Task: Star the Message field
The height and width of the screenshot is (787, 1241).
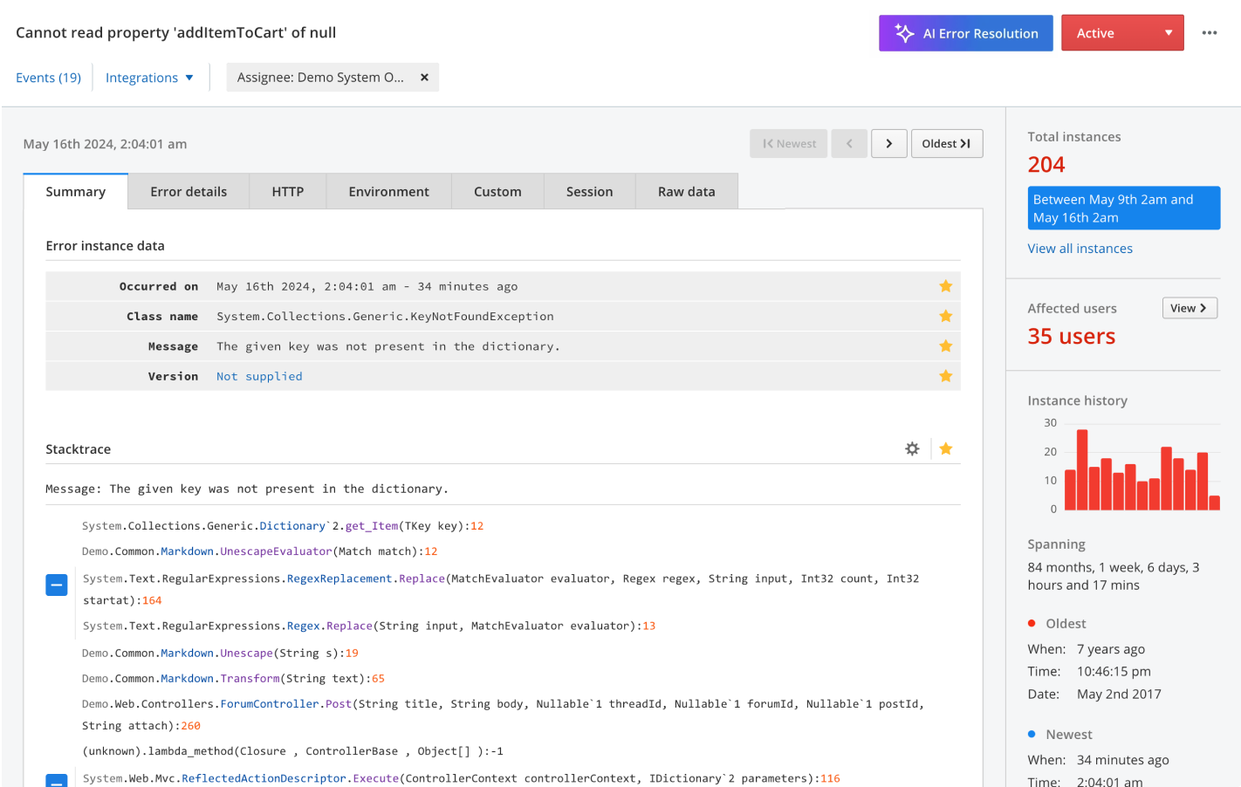Action: pos(945,346)
